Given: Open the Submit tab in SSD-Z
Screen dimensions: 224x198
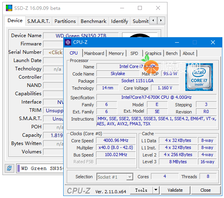Looking at the screenshot, I should tap(140, 21).
